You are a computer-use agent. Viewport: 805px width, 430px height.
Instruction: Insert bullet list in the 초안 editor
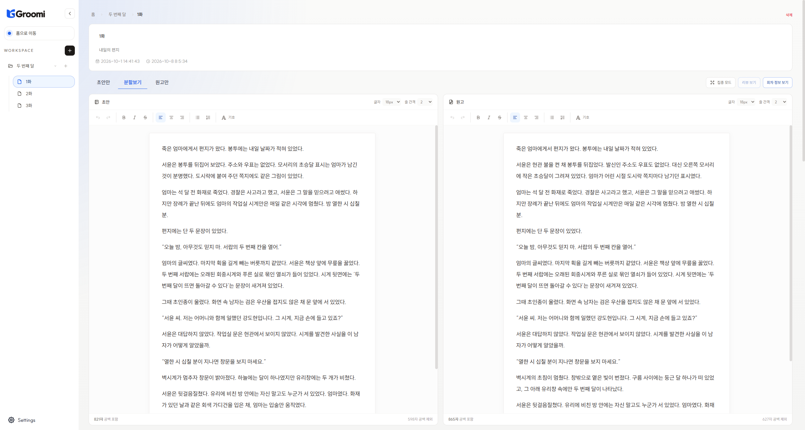tap(197, 118)
